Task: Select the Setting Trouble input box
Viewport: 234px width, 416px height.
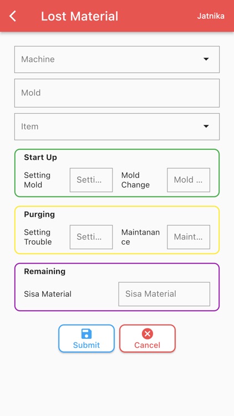Action: pyautogui.click(x=91, y=237)
